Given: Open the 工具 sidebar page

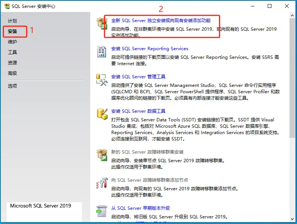Looking at the screenshot, I should 12,52.
